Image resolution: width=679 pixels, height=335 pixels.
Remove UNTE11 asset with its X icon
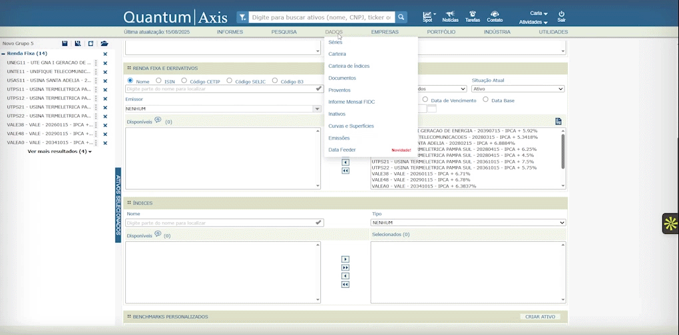[105, 72]
